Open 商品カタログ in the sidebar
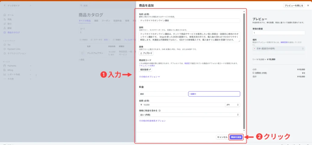This screenshot has height=145, width=312. point(13,33)
